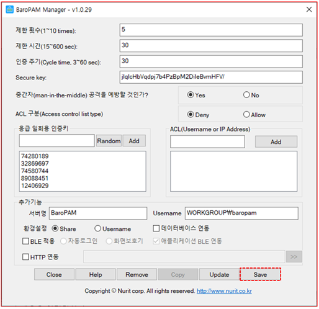The width and height of the screenshot is (319, 309).
Task: Select key 89088451 in the list
Action: pos(35,178)
